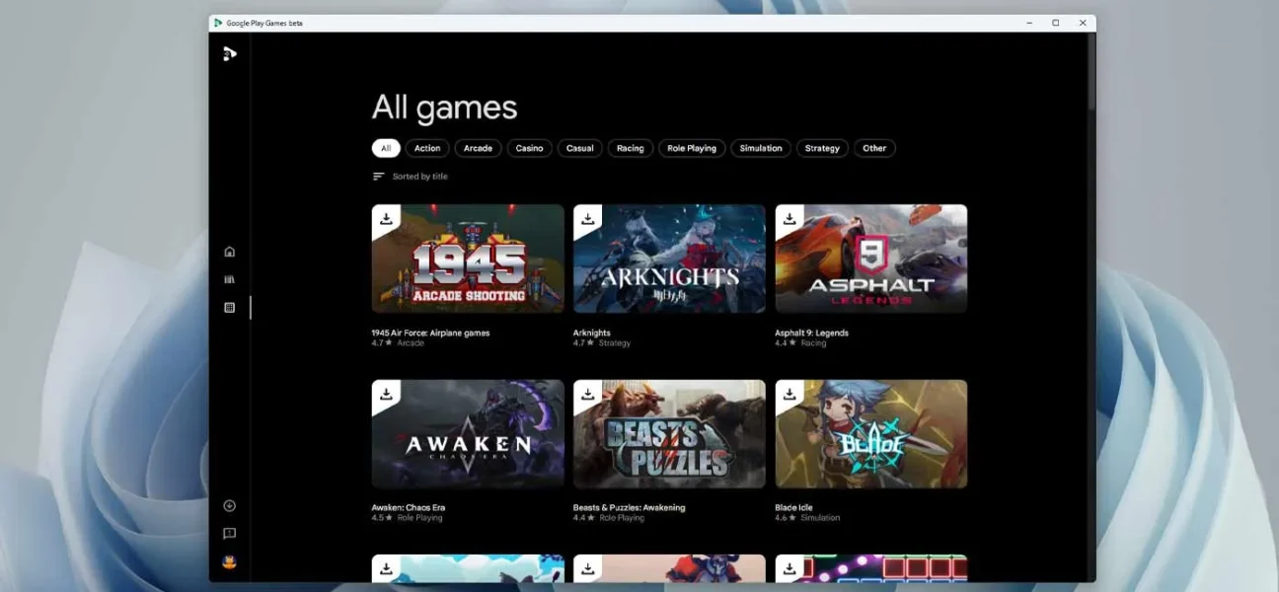Image resolution: width=1279 pixels, height=592 pixels.
Task: Click the Beasts & Puzzles: Awakening title
Action: click(x=629, y=506)
